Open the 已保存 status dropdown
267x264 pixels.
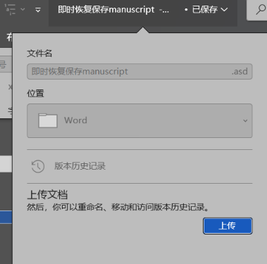pos(210,10)
